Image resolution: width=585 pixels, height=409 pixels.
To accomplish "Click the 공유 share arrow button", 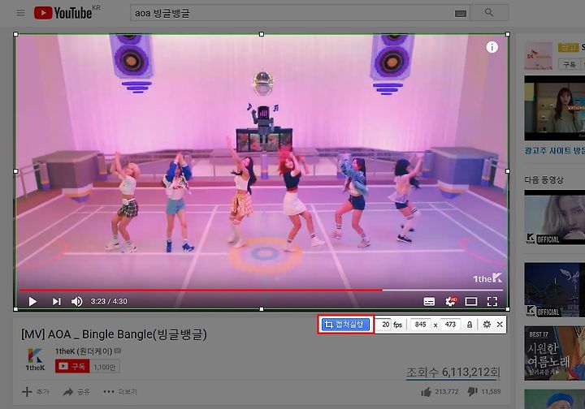I will [76, 392].
